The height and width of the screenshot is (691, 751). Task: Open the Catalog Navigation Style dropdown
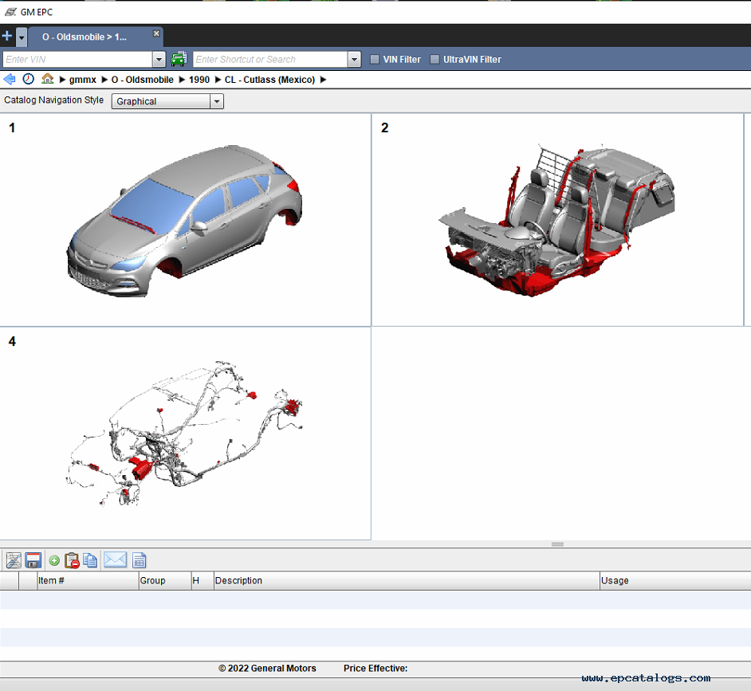click(216, 101)
